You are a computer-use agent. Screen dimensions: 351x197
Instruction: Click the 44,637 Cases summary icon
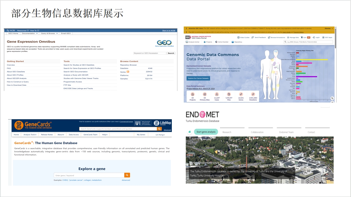click(x=217, y=94)
